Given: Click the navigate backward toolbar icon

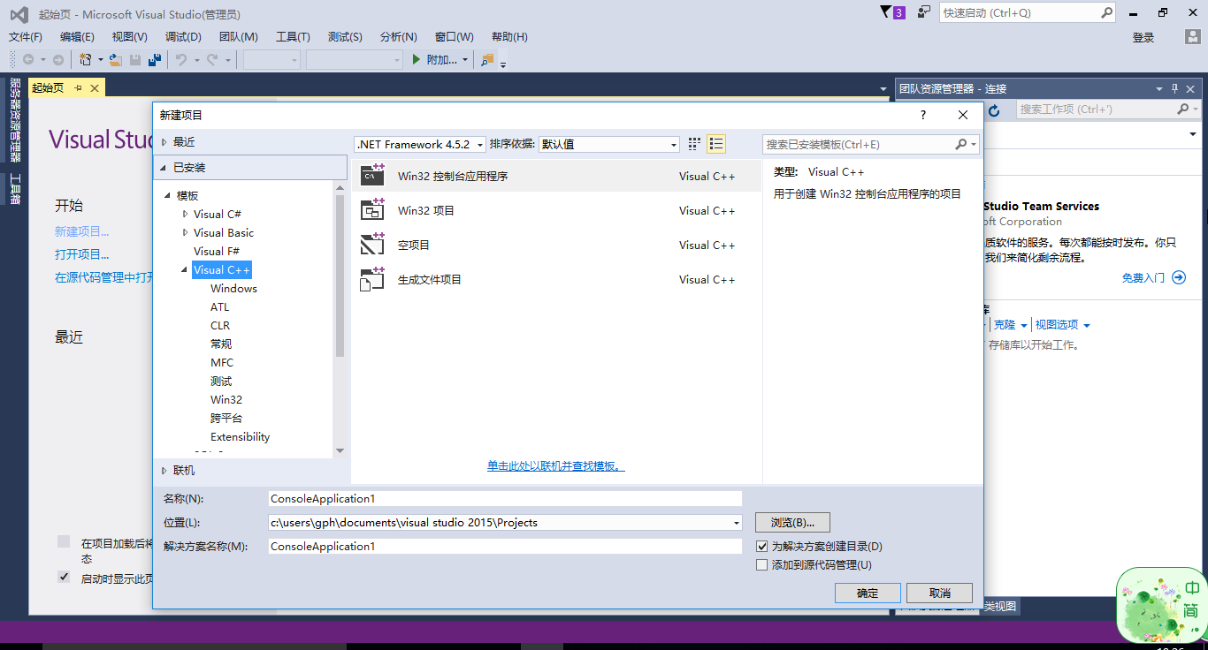Looking at the screenshot, I should 28,59.
